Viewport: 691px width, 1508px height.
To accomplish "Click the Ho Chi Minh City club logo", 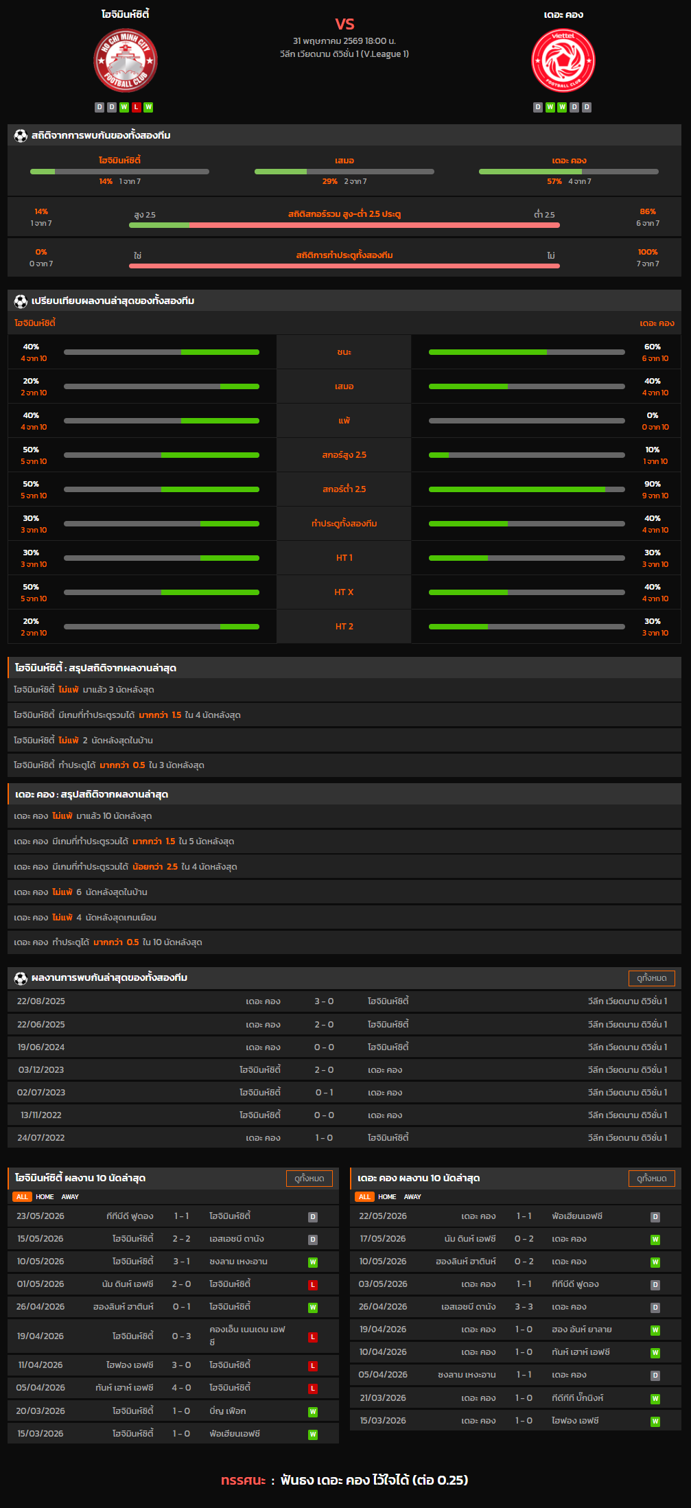I will [126, 60].
